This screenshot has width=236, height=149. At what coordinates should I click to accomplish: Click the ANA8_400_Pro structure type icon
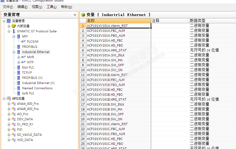coord(14,109)
